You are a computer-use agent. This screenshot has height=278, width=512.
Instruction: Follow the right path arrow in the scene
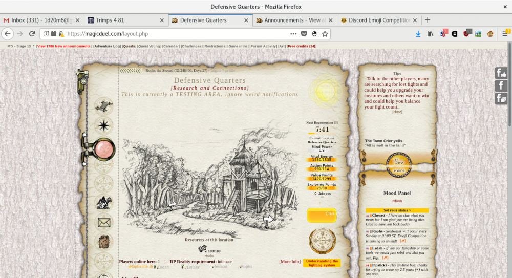268,219
